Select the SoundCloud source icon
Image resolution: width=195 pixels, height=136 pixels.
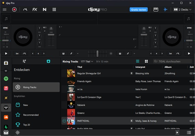(x=6, y=117)
